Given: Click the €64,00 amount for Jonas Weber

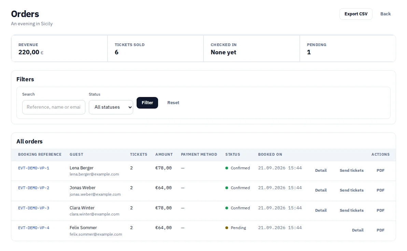Looking at the screenshot, I should (x=164, y=188).
